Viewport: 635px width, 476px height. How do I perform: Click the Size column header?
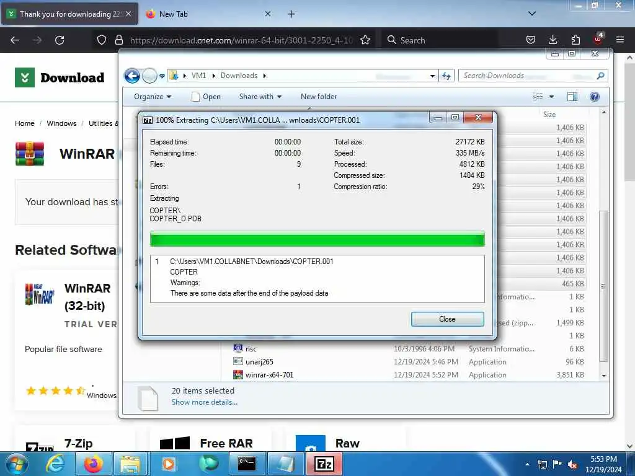549,115
